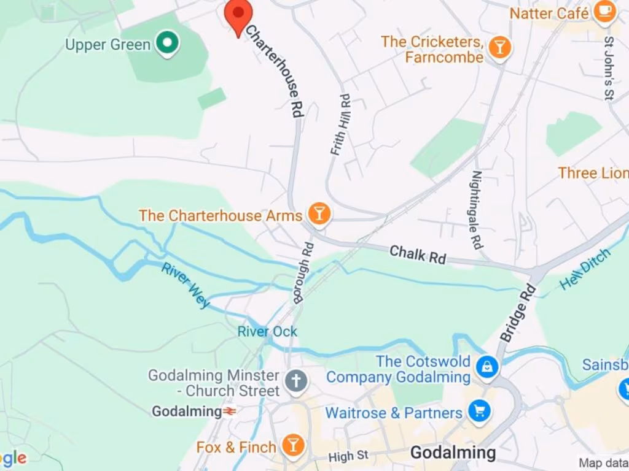Click the River Wey water label
Viewport: 629px width, 471px height.
tap(186, 285)
